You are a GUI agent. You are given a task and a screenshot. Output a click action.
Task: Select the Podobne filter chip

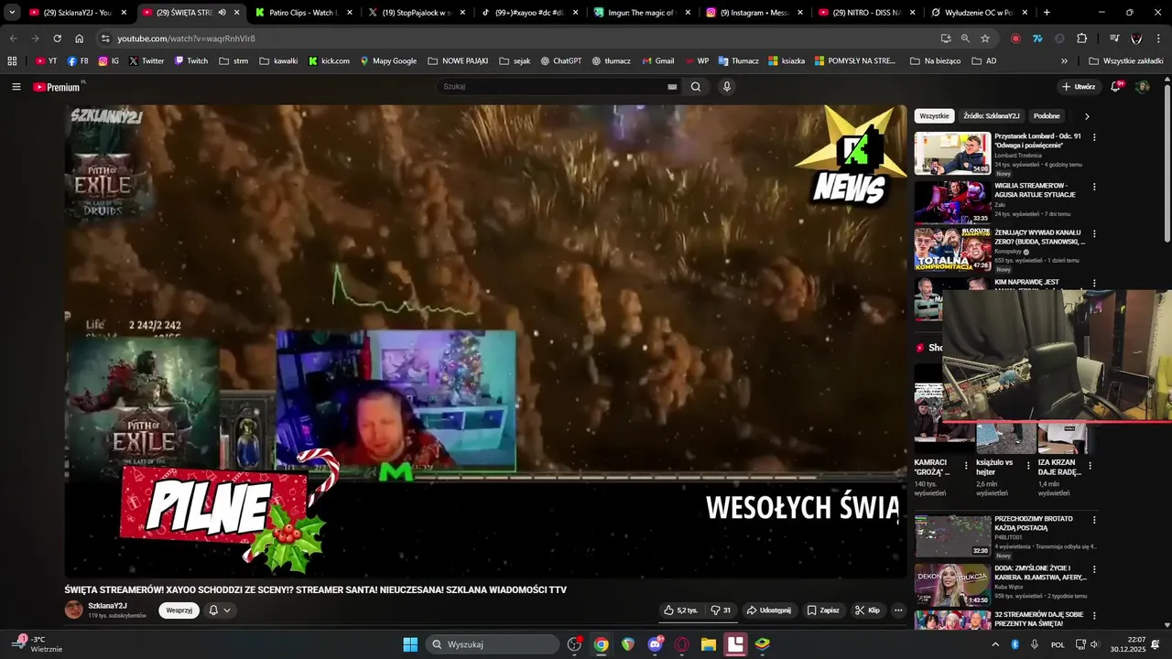[x=1047, y=116]
